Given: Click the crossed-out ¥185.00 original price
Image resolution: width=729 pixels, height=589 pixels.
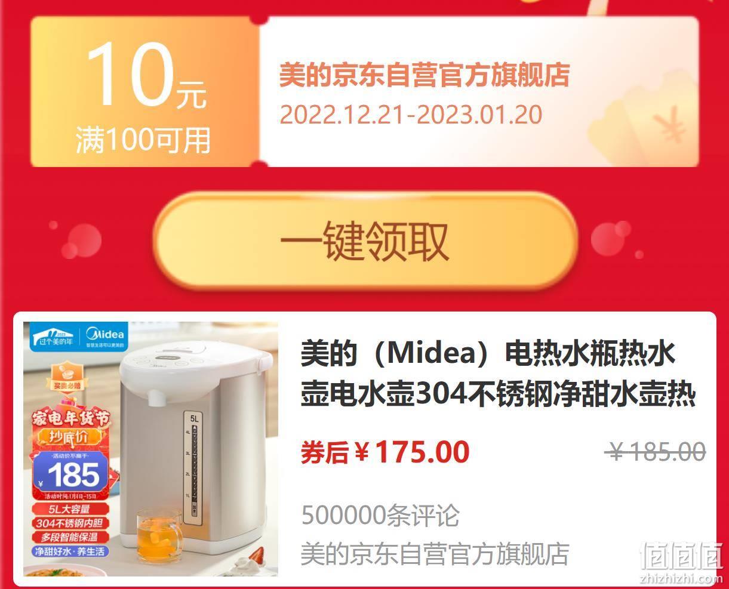Looking at the screenshot, I should pyautogui.click(x=655, y=452).
